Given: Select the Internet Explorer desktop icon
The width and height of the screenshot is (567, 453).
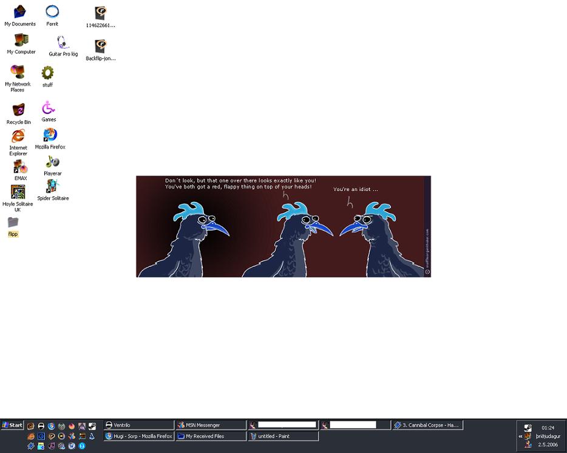Looking at the screenshot, I should (18, 143).
